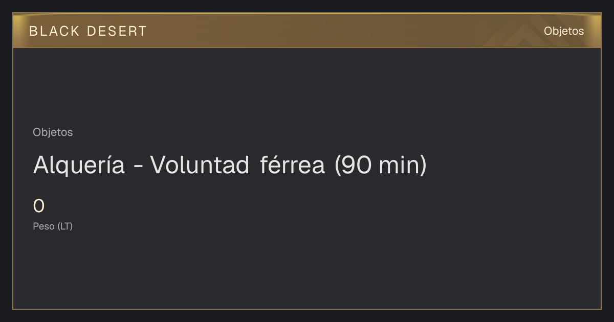Image resolution: width=614 pixels, height=322 pixels.
Task: Click the BLACK DESERT logo text
Action: 87,31
